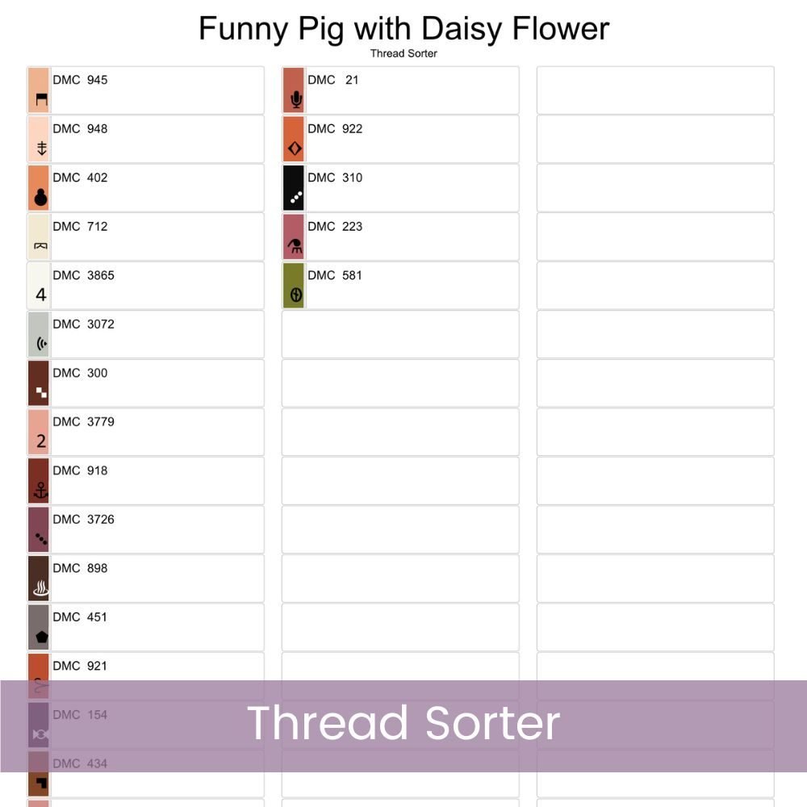Select the three-dots symbol on DMC 310
Image resolution: width=807 pixels, height=807 pixels.
(x=296, y=197)
